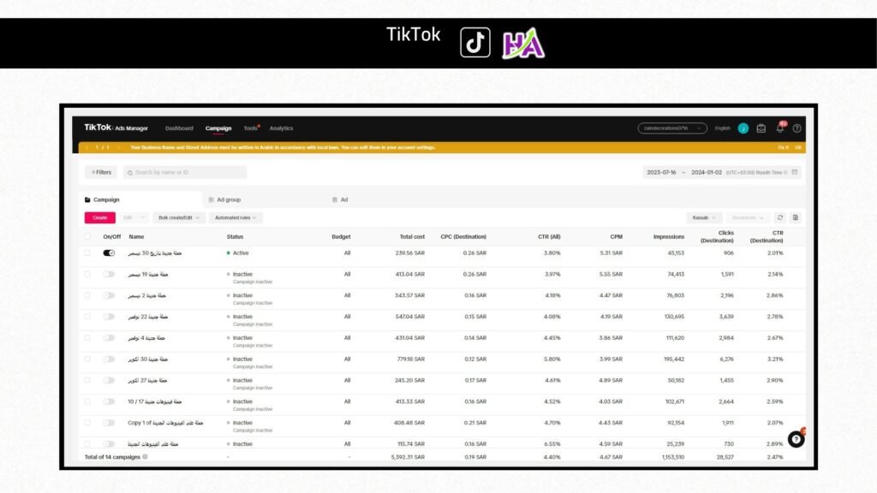The width and height of the screenshot is (877, 493).
Task: Go to Dashboard in top navigation
Action: pos(179,128)
